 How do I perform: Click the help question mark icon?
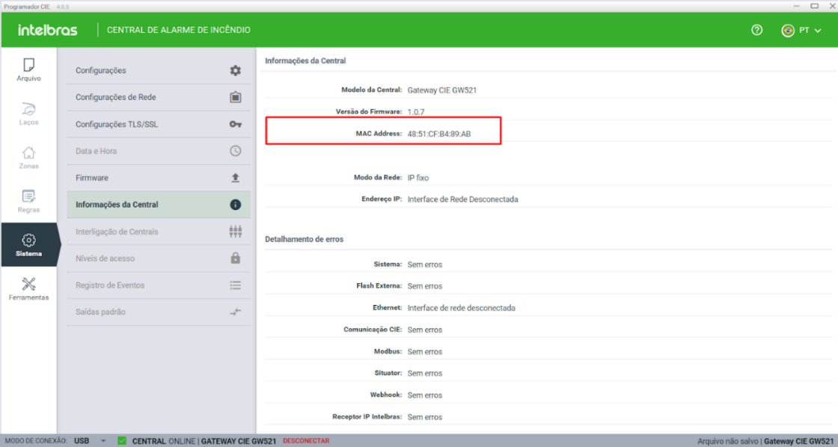(756, 31)
